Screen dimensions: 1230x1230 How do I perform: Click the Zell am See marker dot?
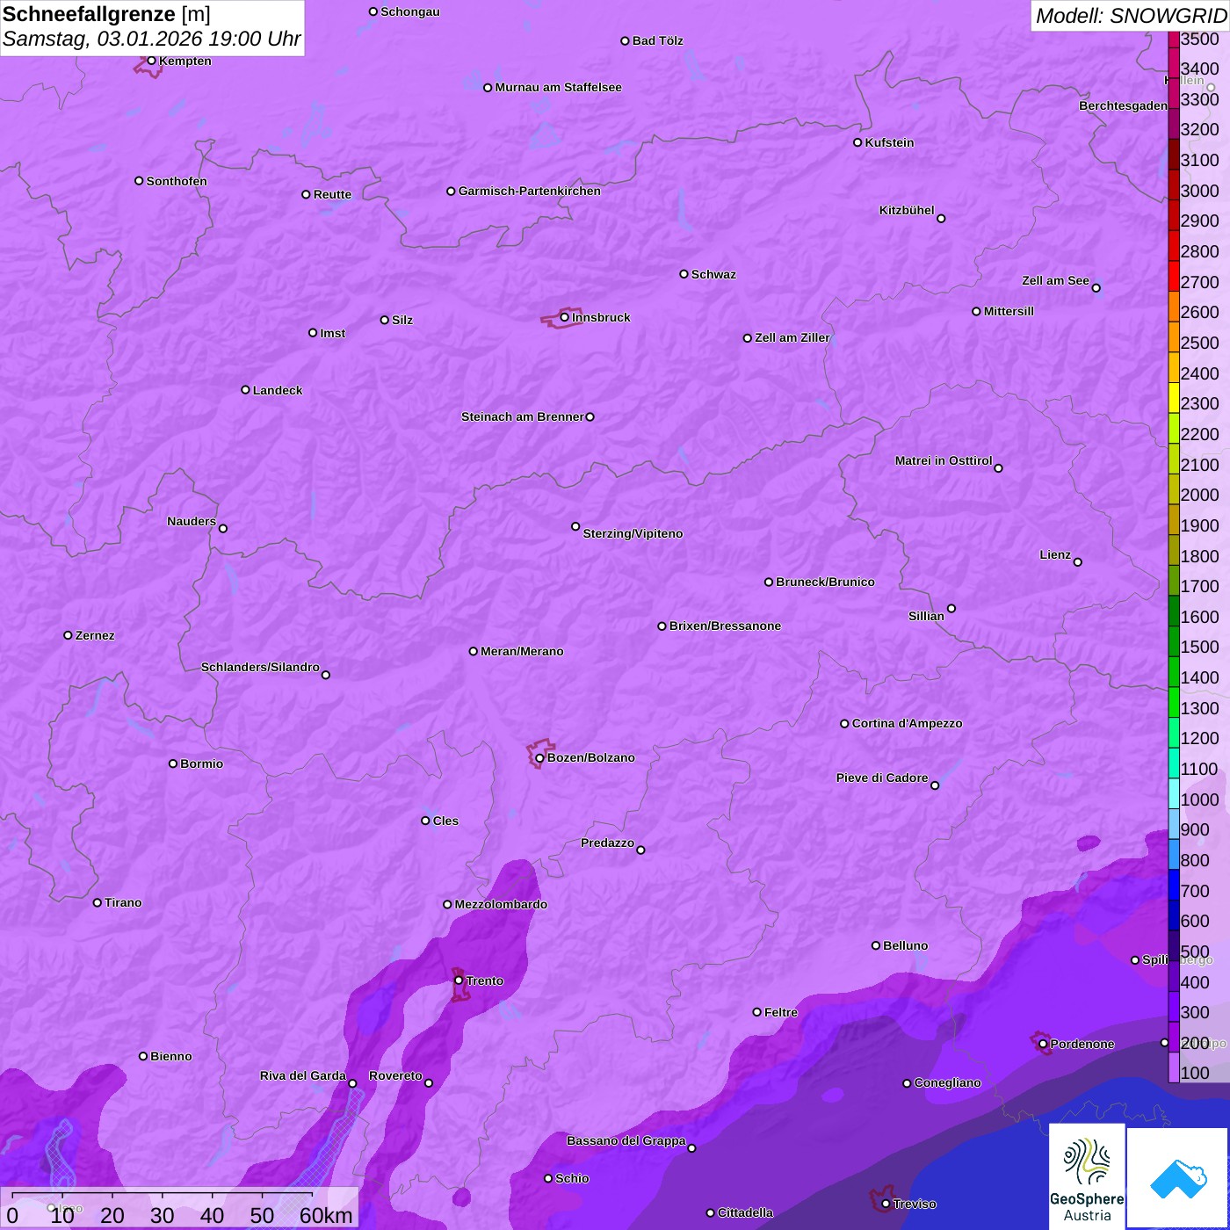pos(1096,288)
